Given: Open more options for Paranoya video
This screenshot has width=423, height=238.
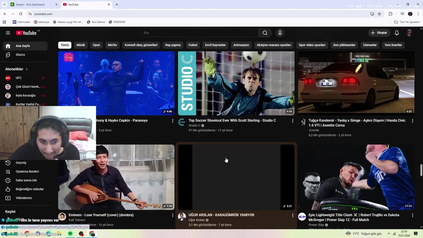Looking at the screenshot, I should pyautogui.click(x=173, y=121).
